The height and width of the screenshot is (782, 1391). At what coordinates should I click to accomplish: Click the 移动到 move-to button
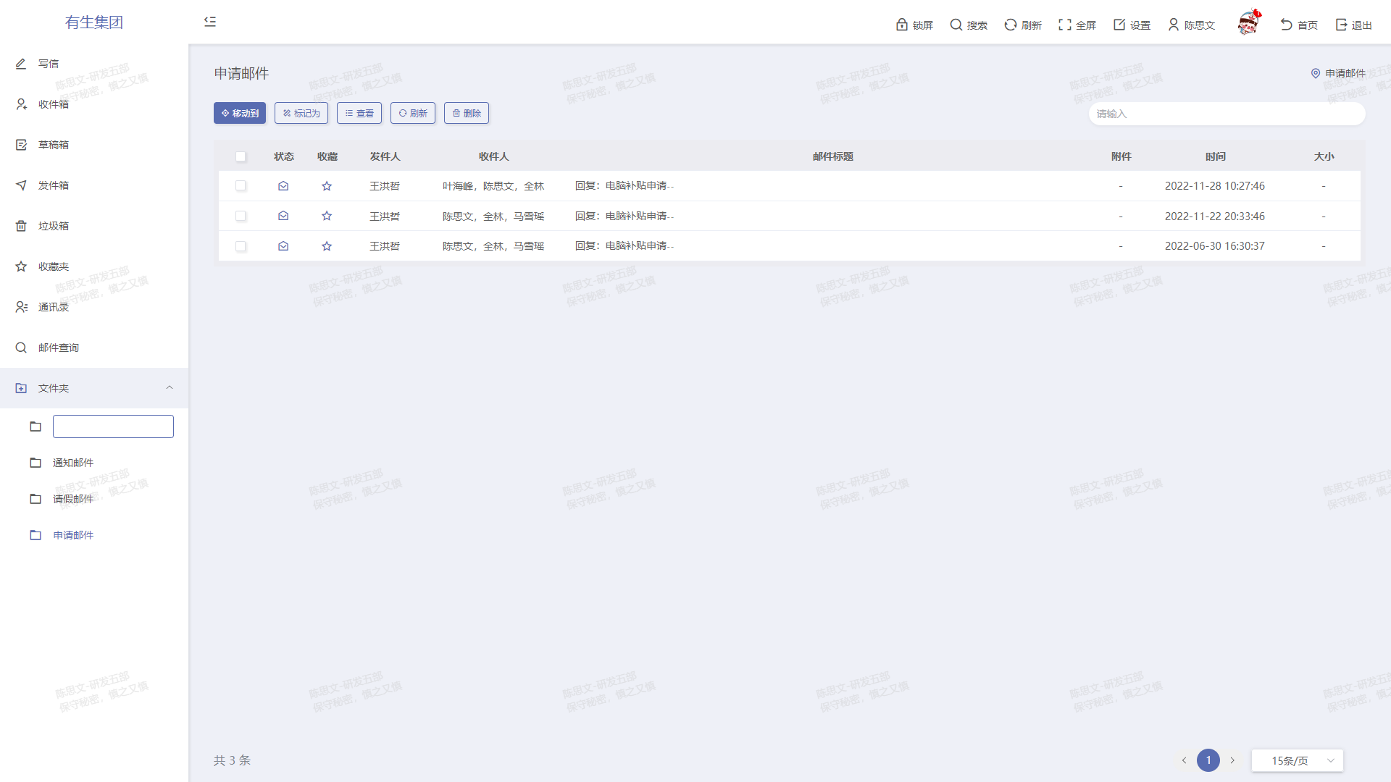[x=240, y=113]
